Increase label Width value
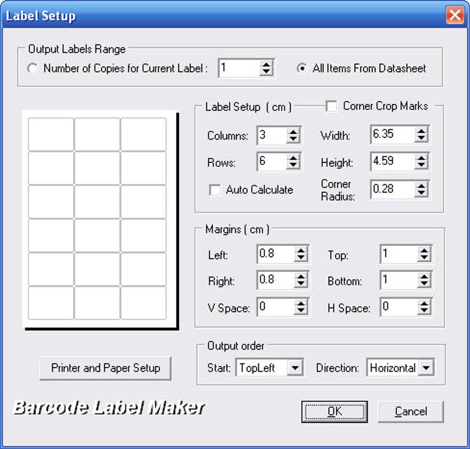Screen dimensions: 470x449 (x=421, y=131)
